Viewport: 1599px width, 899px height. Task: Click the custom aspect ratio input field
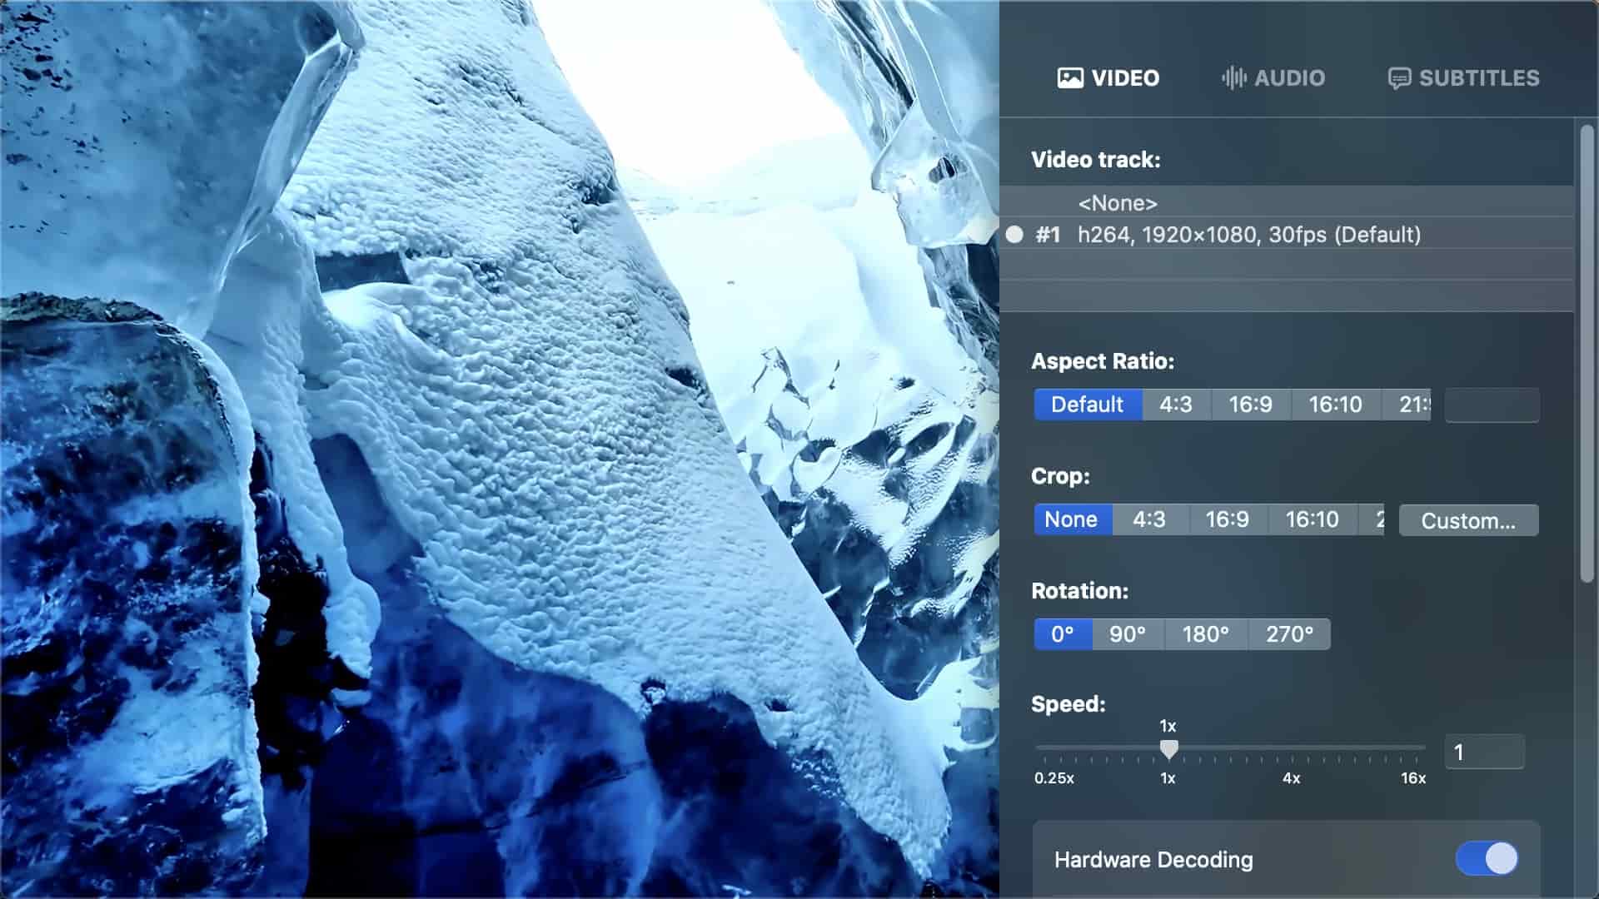coord(1492,405)
